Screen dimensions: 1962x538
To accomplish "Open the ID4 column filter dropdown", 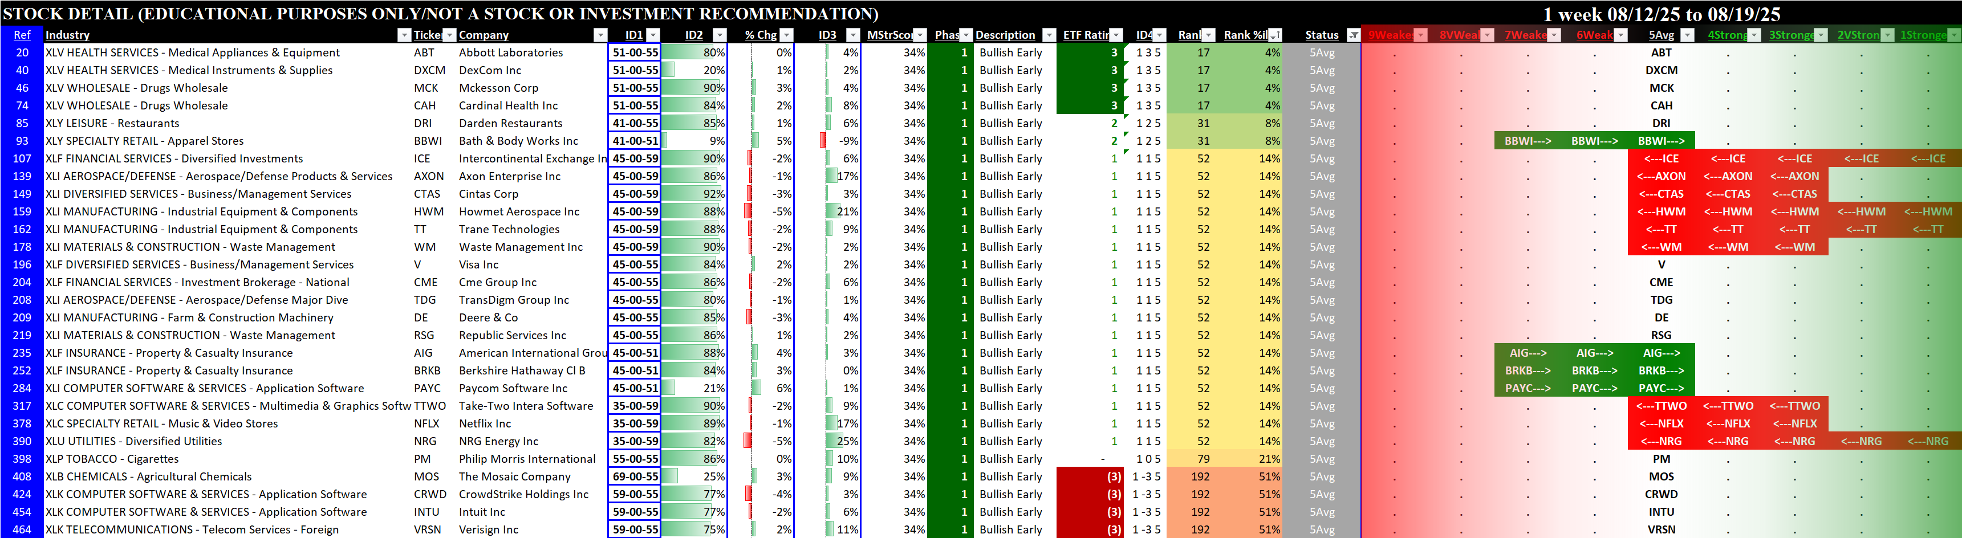I will [x=1159, y=35].
